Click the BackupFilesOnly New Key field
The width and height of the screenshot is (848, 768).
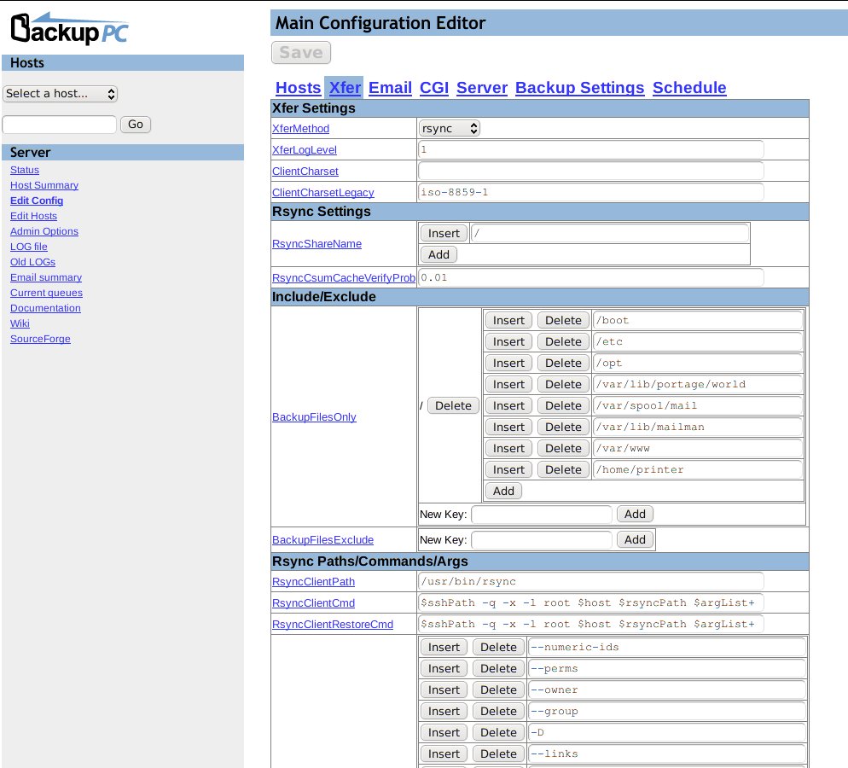(x=541, y=514)
